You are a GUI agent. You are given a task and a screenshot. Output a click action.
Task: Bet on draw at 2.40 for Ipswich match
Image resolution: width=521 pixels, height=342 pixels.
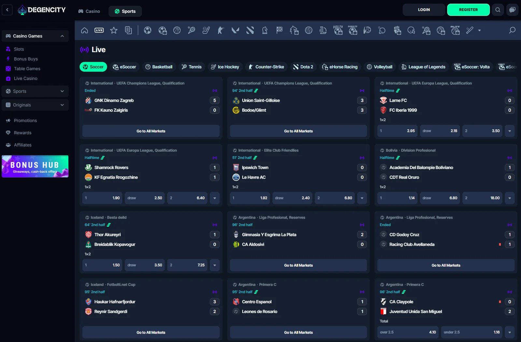pyautogui.click(x=292, y=198)
